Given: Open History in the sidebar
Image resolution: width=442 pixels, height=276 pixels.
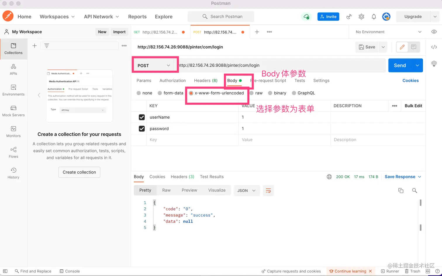Looking at the screenshot, I should tap(13, 173).
